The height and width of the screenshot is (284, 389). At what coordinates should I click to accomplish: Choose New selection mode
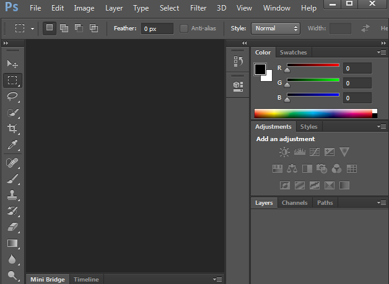[x=50, y=28]
